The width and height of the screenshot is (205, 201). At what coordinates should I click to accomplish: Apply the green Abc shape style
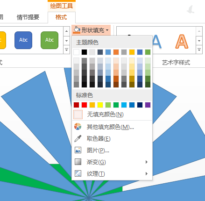[49, 40]
